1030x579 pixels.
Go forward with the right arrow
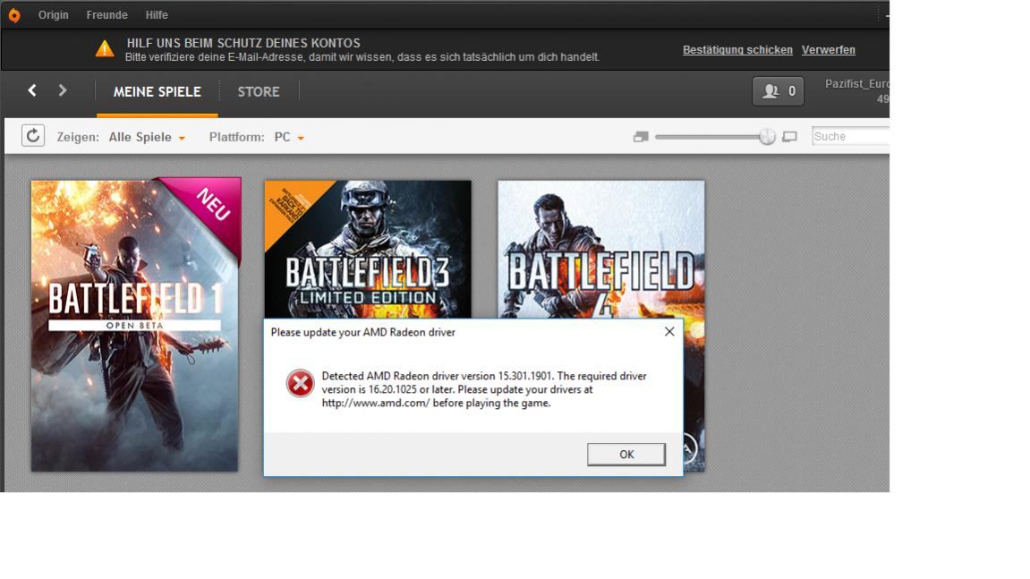[63, 90]
